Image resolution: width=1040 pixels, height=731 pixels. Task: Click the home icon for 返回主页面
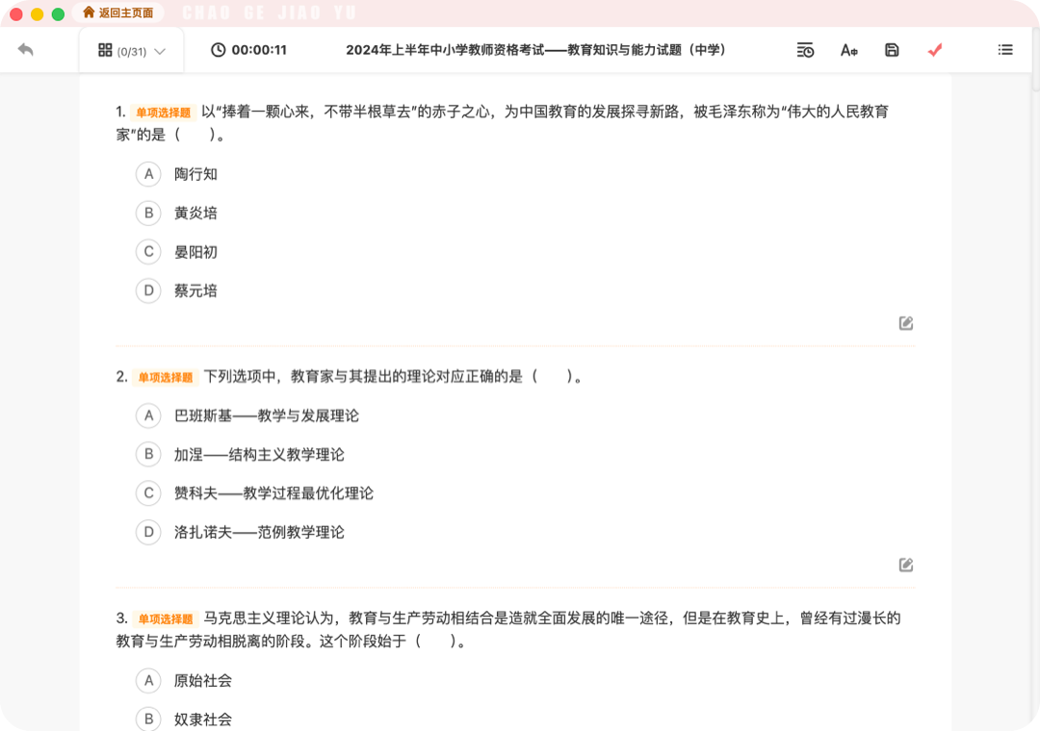tap(89, 12)
